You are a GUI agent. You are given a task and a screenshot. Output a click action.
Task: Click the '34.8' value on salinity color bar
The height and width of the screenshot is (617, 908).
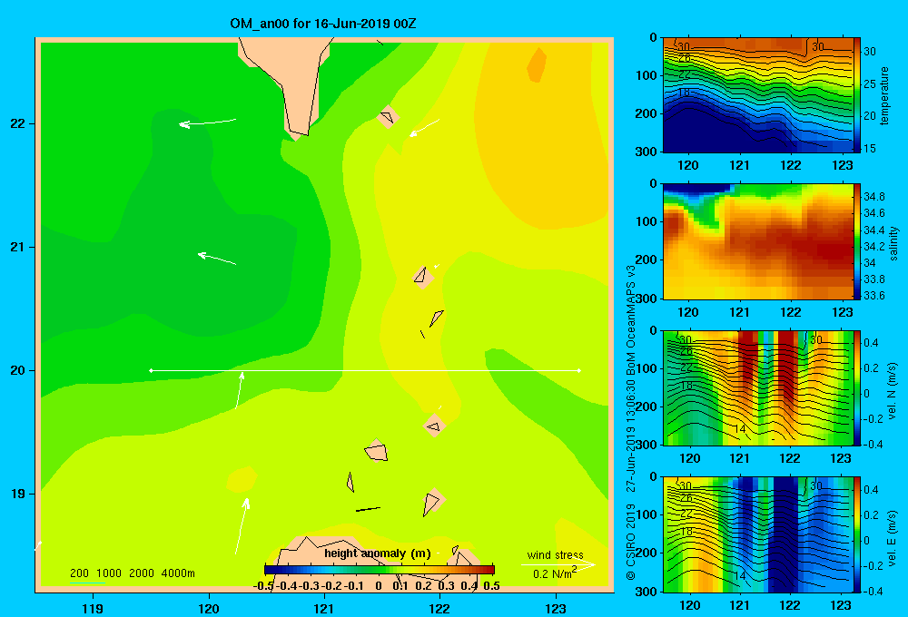873,197
